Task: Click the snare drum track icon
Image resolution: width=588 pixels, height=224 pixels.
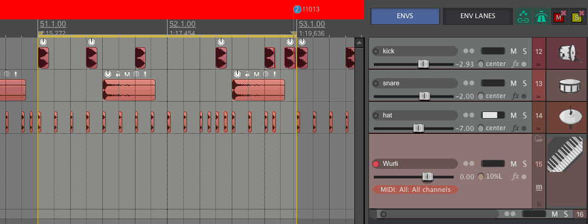Action: coord(567,85)
